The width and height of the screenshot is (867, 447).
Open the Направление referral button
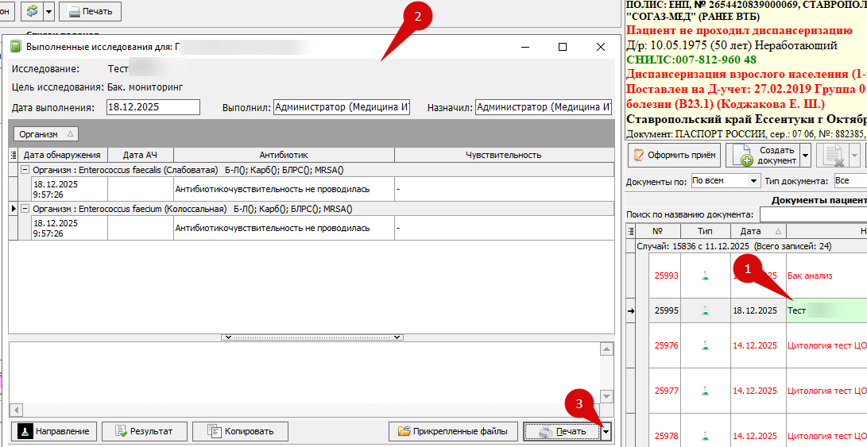[x=54, y=431]
